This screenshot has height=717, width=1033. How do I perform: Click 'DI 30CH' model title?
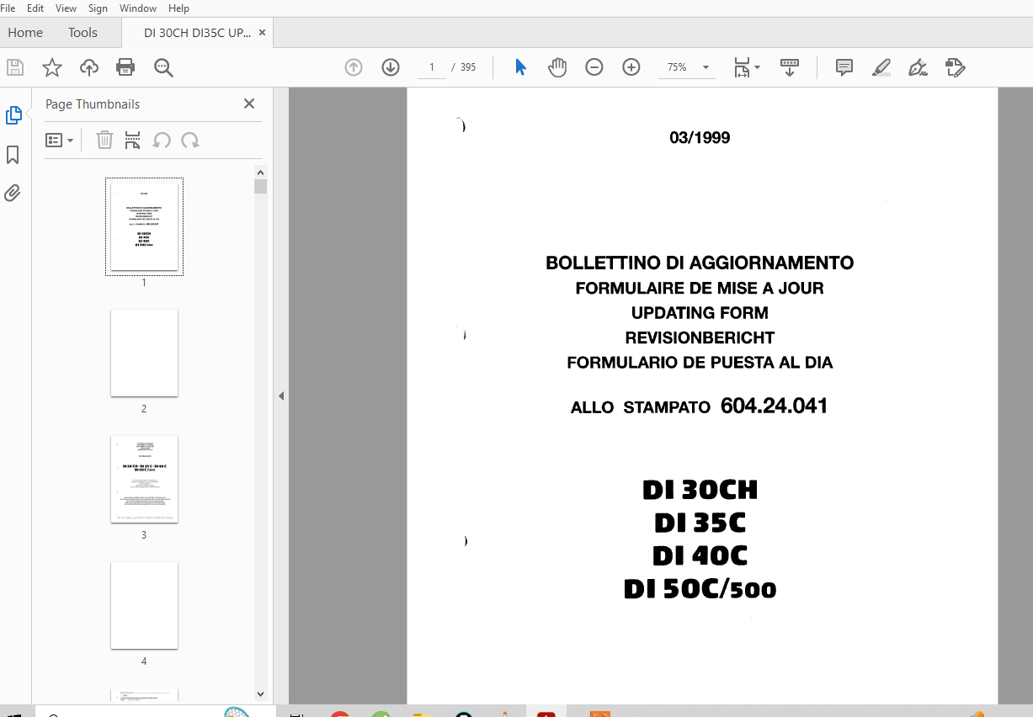coord(700,490)
